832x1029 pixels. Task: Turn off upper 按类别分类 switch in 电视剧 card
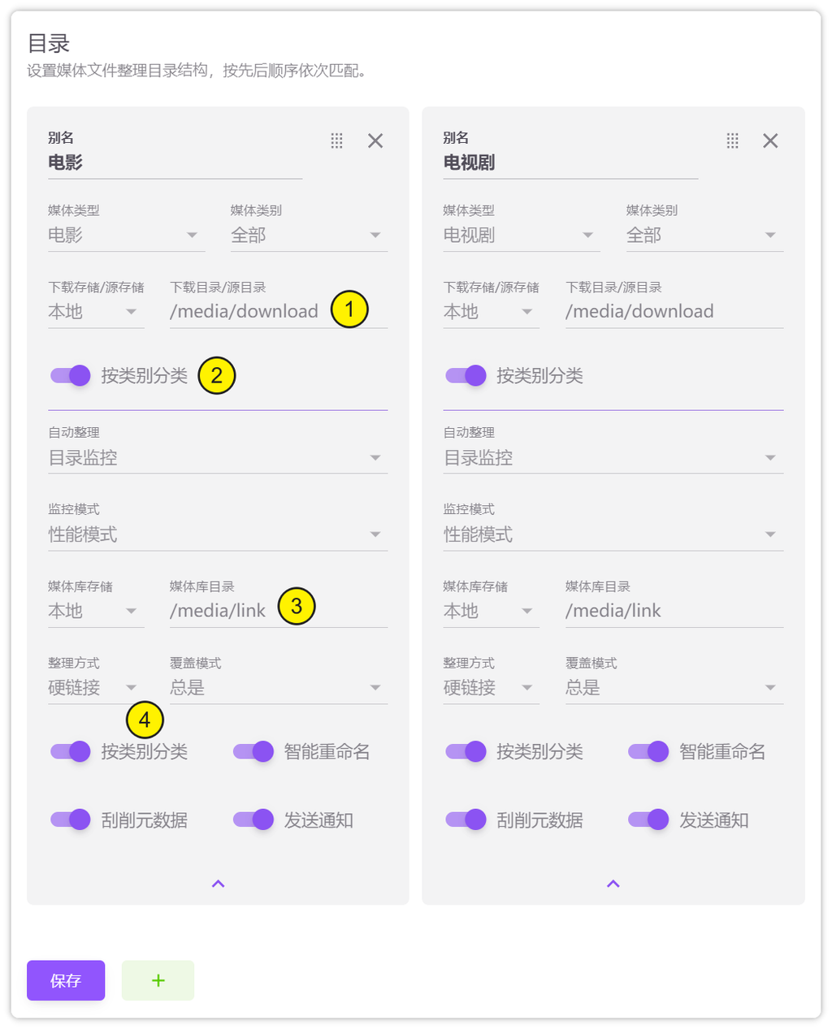click(x=466, y=376)
